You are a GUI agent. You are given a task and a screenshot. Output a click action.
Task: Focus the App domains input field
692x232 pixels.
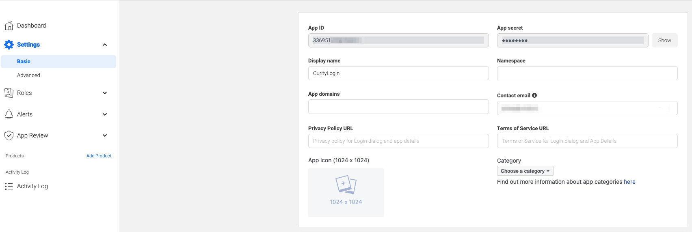point(398,107)
